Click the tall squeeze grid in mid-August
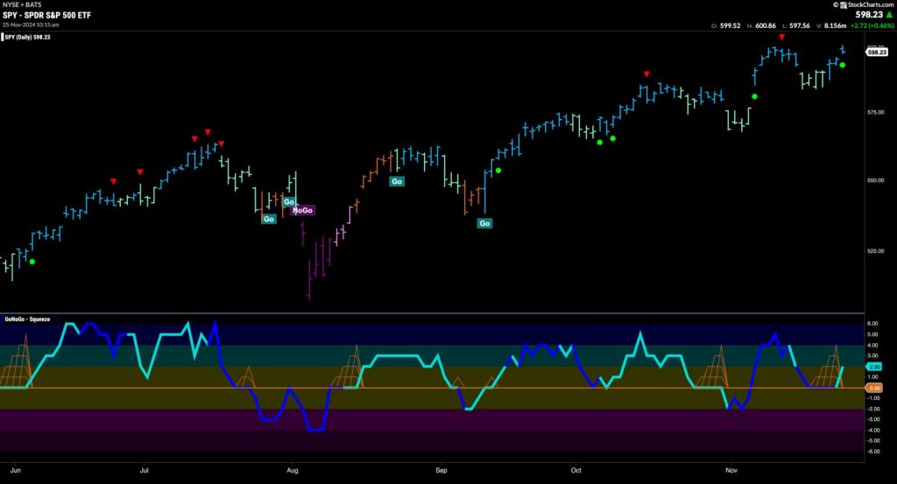Viewport: 897px width, 484px height. (348, 367)
